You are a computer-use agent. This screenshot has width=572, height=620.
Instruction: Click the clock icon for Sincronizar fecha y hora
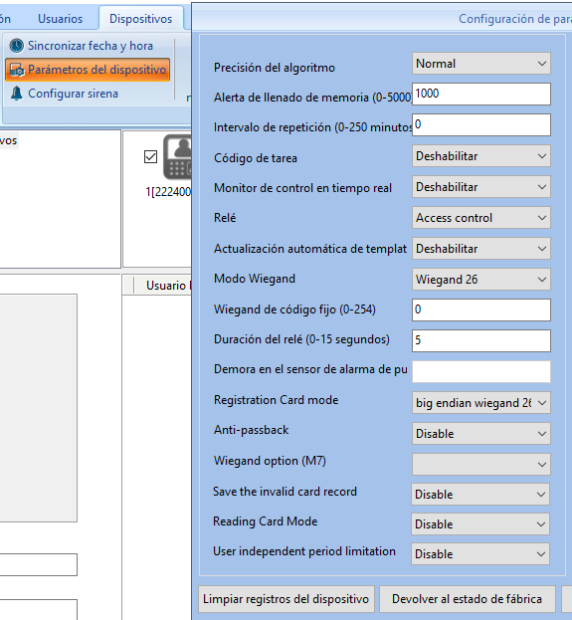click(x=17, y=46)
